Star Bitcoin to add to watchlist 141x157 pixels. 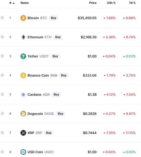pos(2,18)
